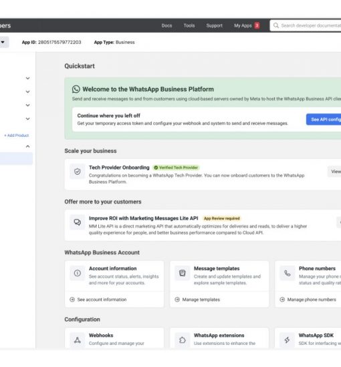Image resolution: width=341 pixels, height=367 pixels.
Task: Click the Continue where you left off heading
Action: (x=108, y=115)
